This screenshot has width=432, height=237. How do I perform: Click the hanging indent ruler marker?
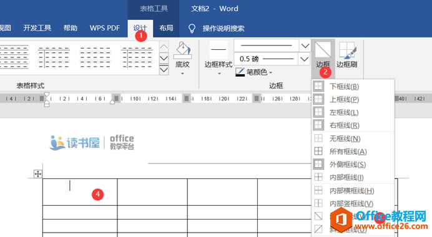point(47,102)
